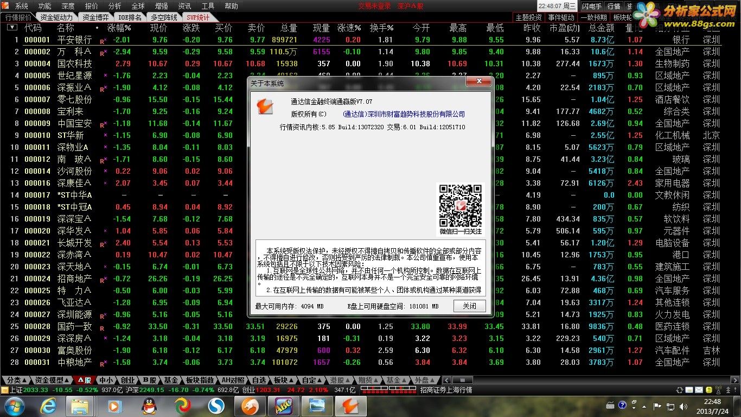
Task: Open the mail envelope icon in the status bar
Action: tap(699, 390)
